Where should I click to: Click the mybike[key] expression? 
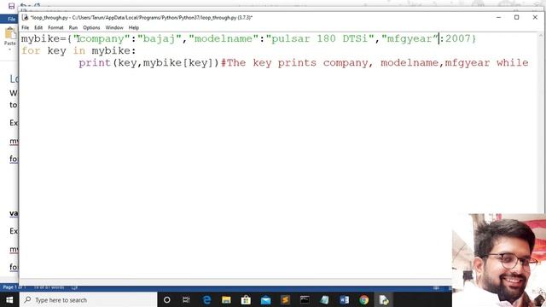point(178,63)
